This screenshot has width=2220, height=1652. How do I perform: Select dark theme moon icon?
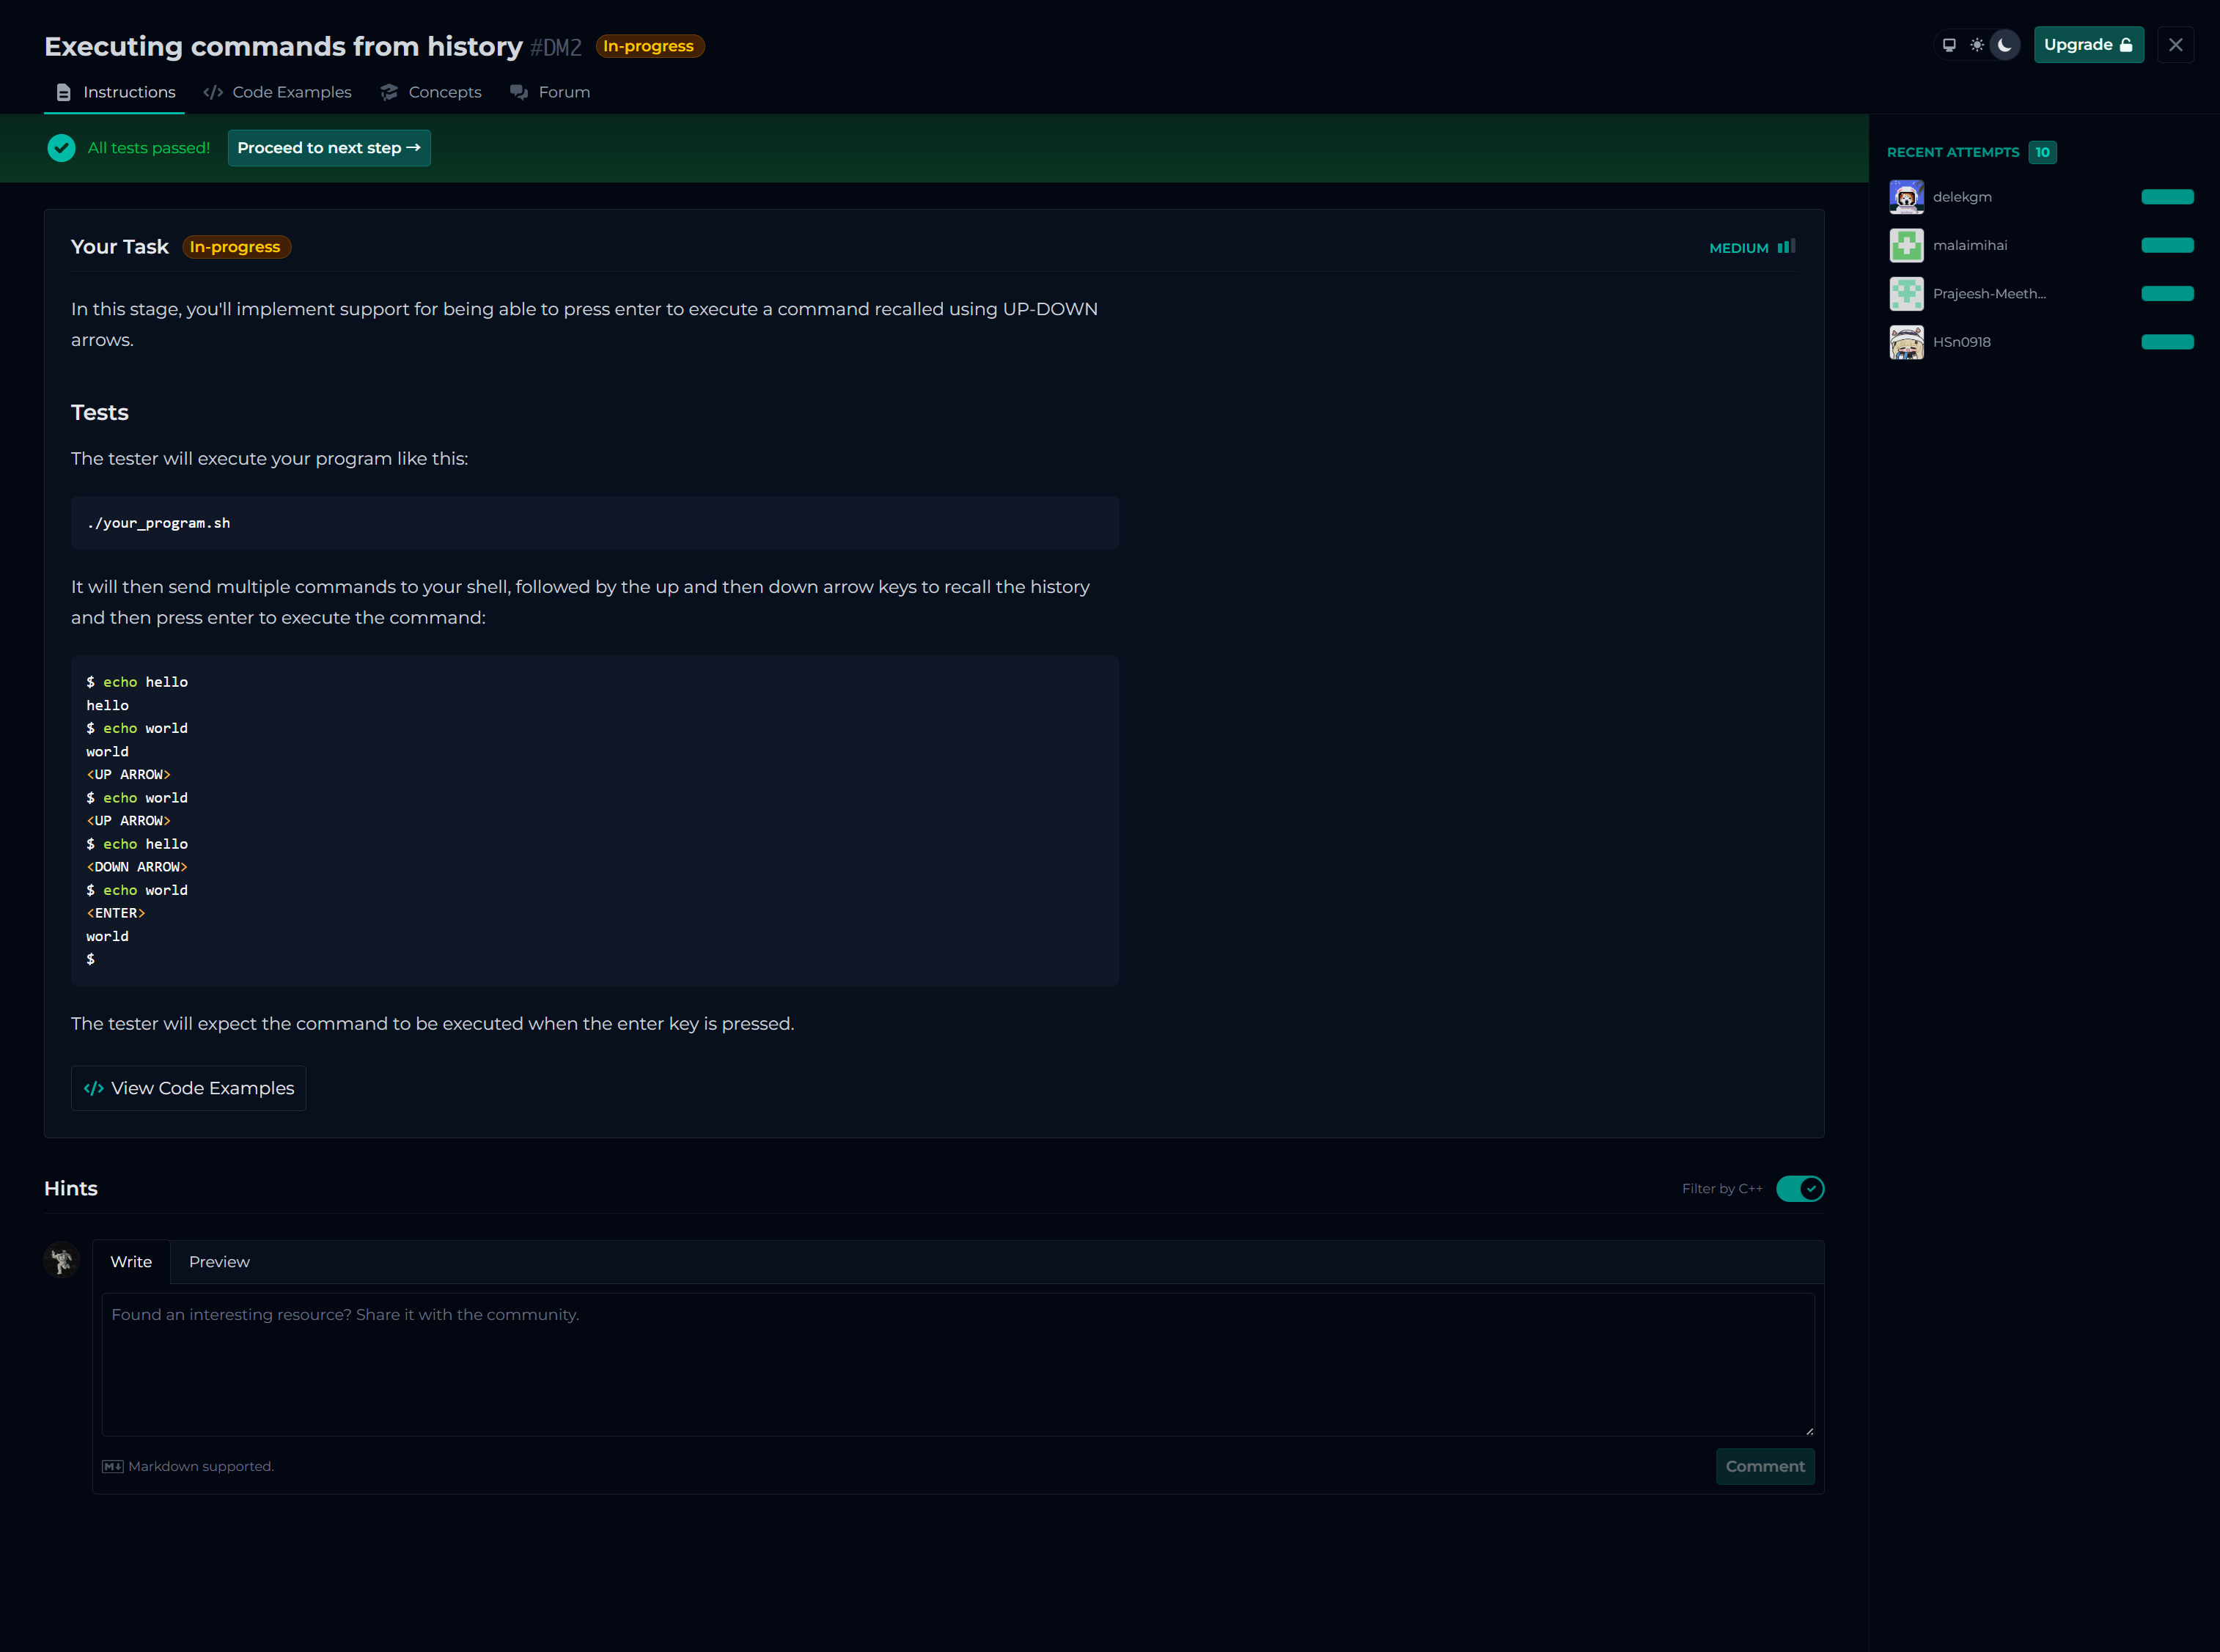coord(2004,45)
